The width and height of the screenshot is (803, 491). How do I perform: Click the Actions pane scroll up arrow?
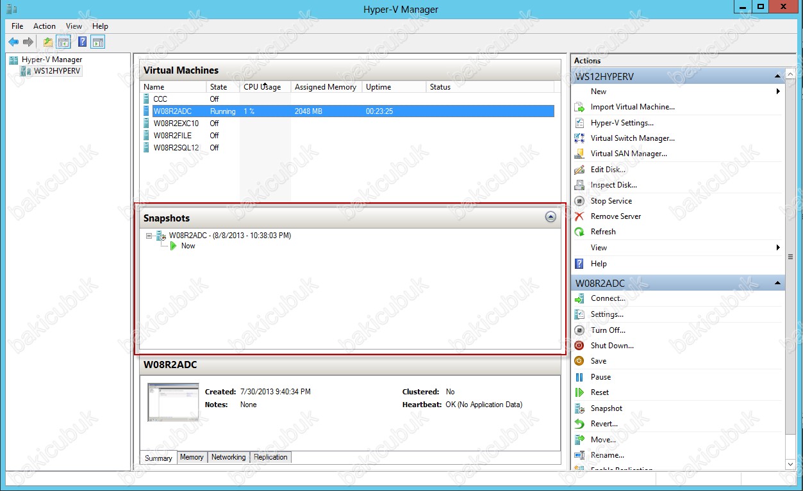click(x=790, y=76)
